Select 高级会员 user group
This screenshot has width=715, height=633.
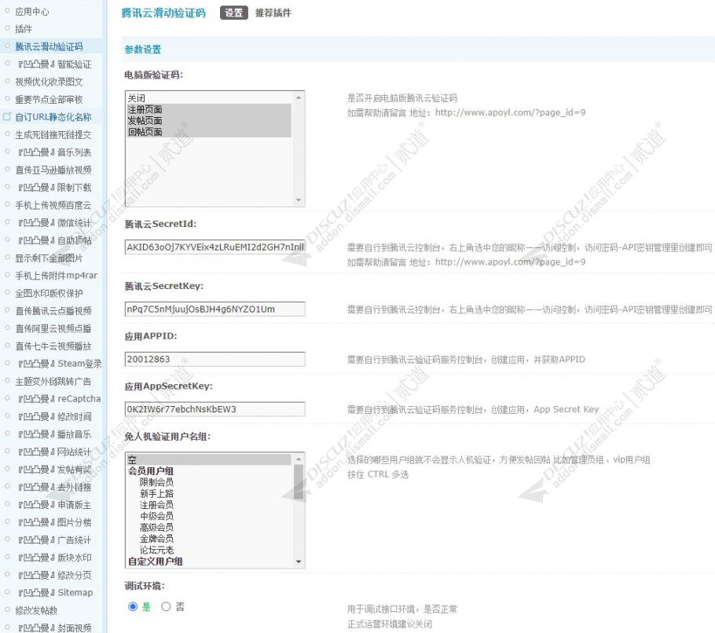click(156, 527)
